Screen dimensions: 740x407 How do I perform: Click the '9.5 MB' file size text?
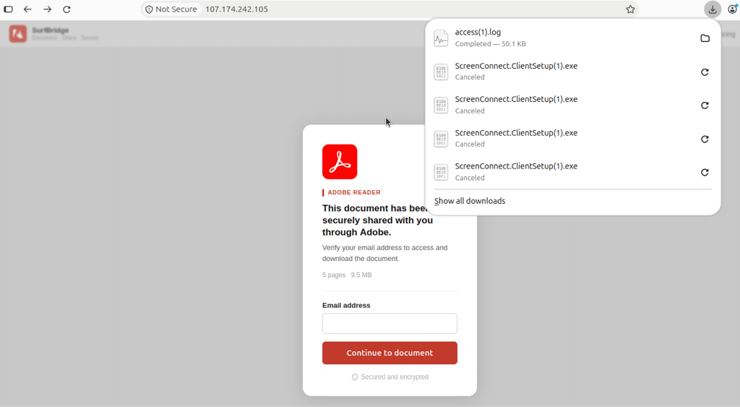361,275
